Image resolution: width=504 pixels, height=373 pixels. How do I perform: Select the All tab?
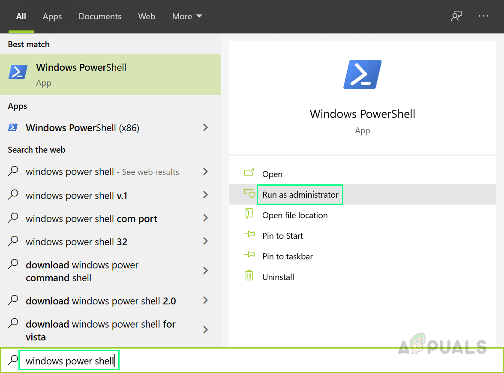click(x=21, y=16)
